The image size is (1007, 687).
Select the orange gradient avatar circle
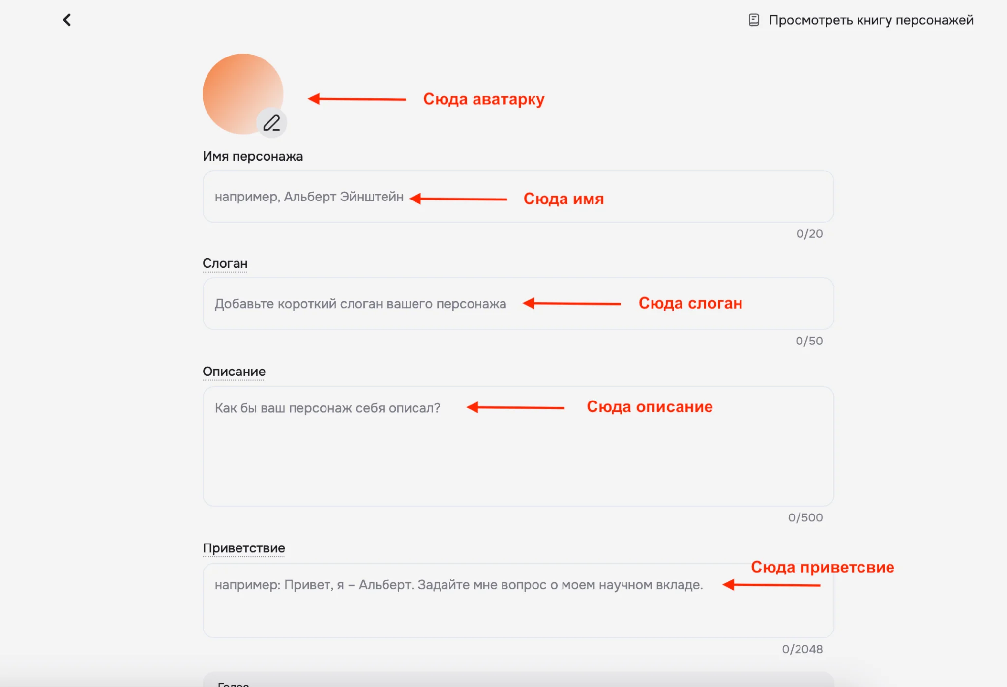[x=237, y=88]
